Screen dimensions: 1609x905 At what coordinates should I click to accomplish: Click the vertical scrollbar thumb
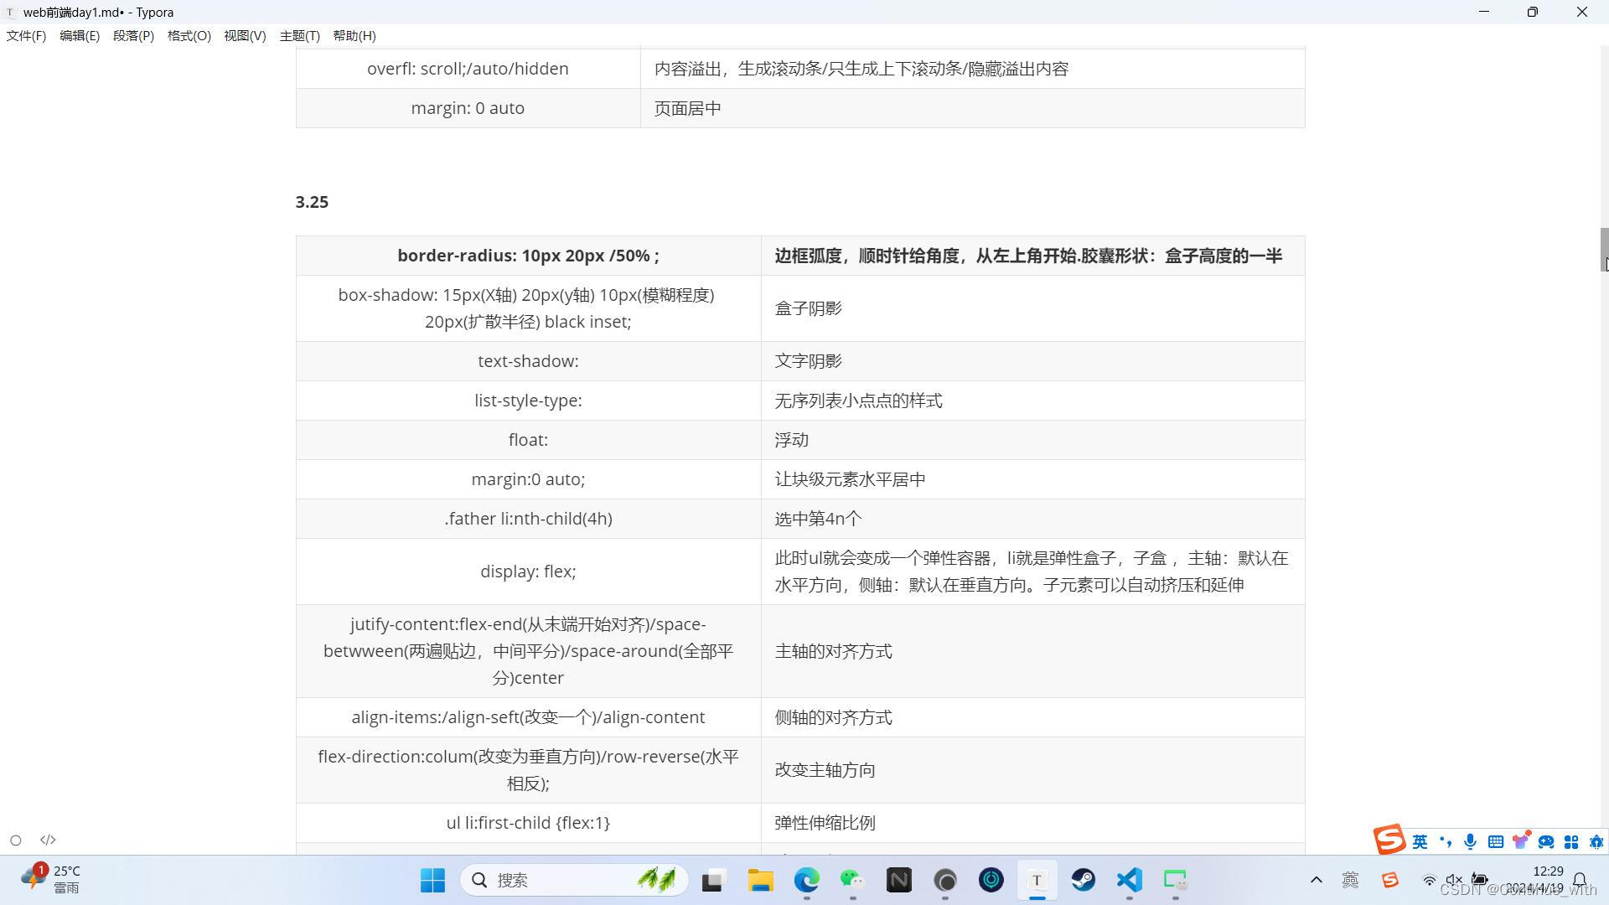click(x=1604, y=249)
